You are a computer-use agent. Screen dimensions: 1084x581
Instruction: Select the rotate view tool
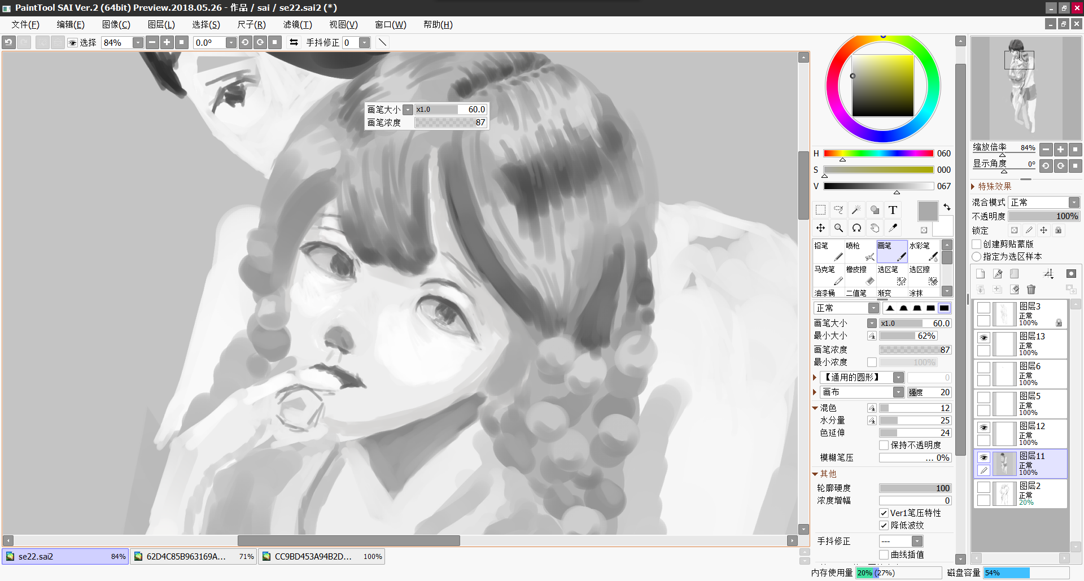point(856,228)
